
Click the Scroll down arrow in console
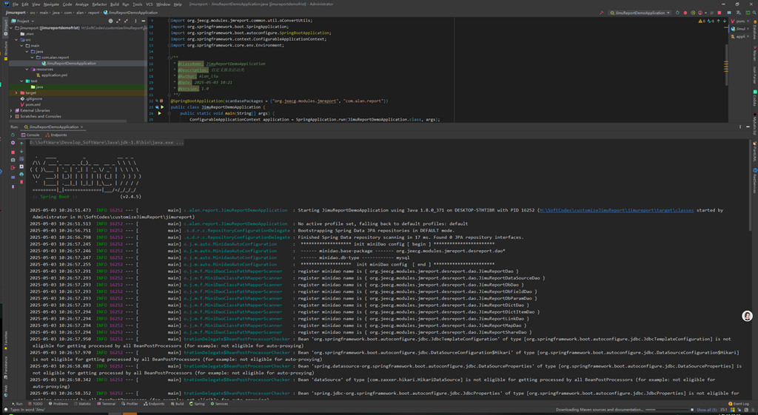click(x=21, y=151)
